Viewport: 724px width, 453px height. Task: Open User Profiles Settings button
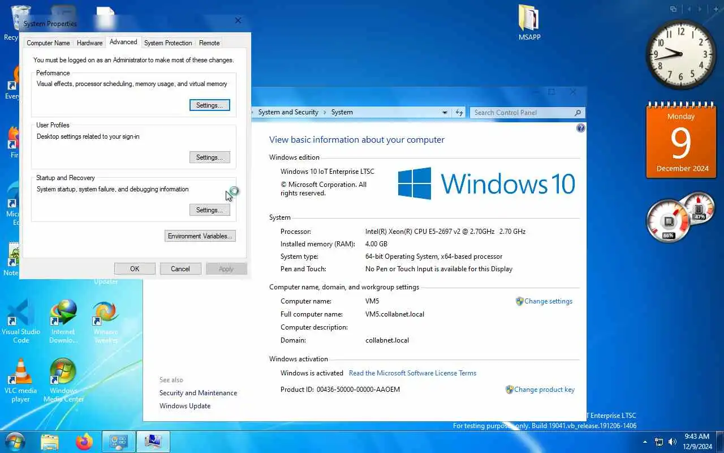click(209, 157)
